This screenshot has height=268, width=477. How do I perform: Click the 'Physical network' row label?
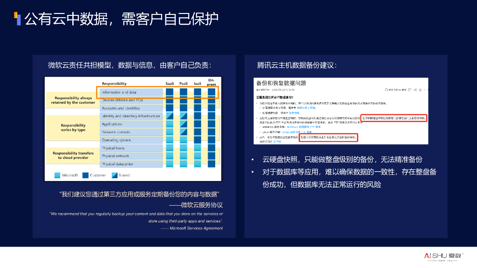[131, 156]
